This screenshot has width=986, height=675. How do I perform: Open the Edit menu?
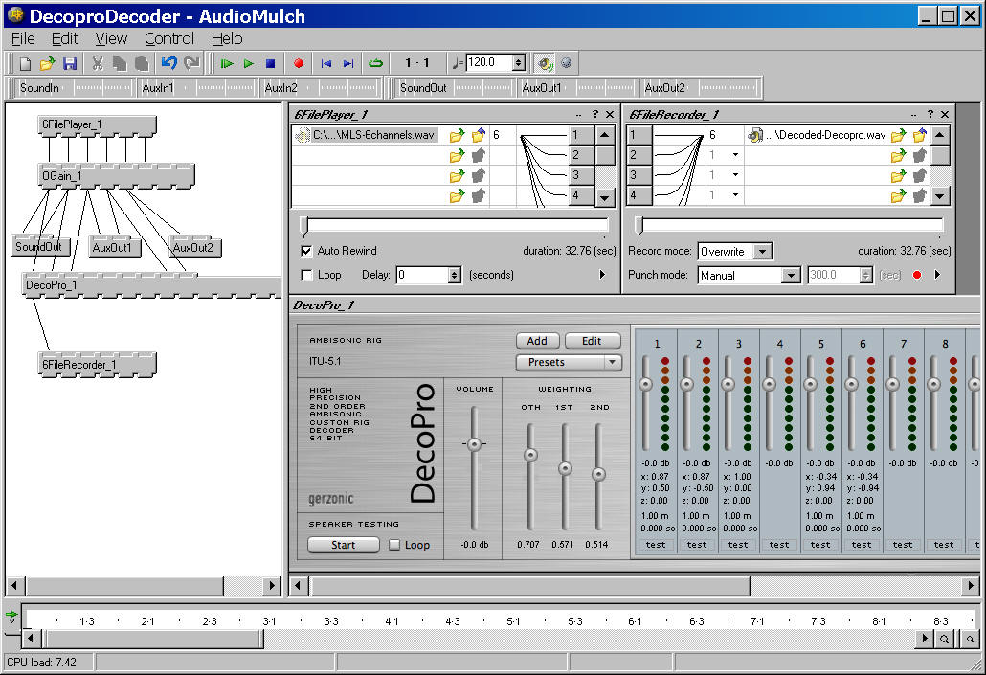(x=65, y=39)
